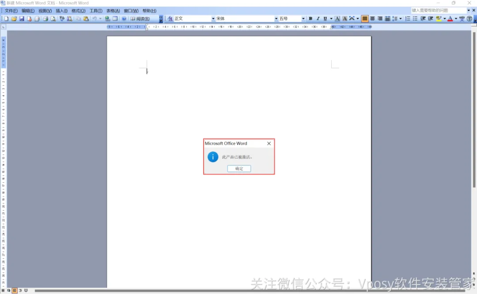Click the line spacing icon
The width and height of the screenshot is (477, 294).
(395, 19)
